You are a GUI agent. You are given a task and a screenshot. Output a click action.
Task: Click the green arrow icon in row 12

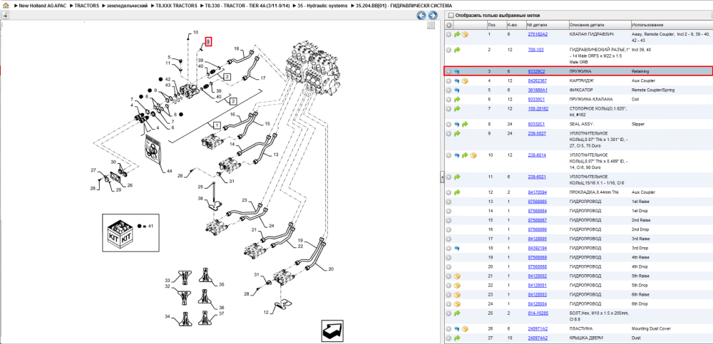pos(457,192)
